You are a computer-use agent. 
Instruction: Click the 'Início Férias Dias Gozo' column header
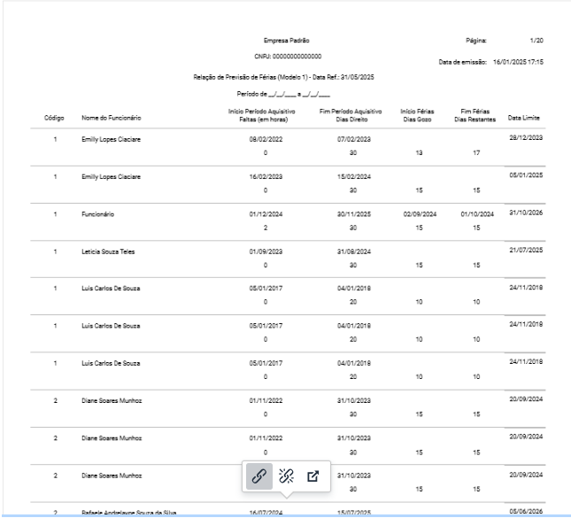(418, 114)
